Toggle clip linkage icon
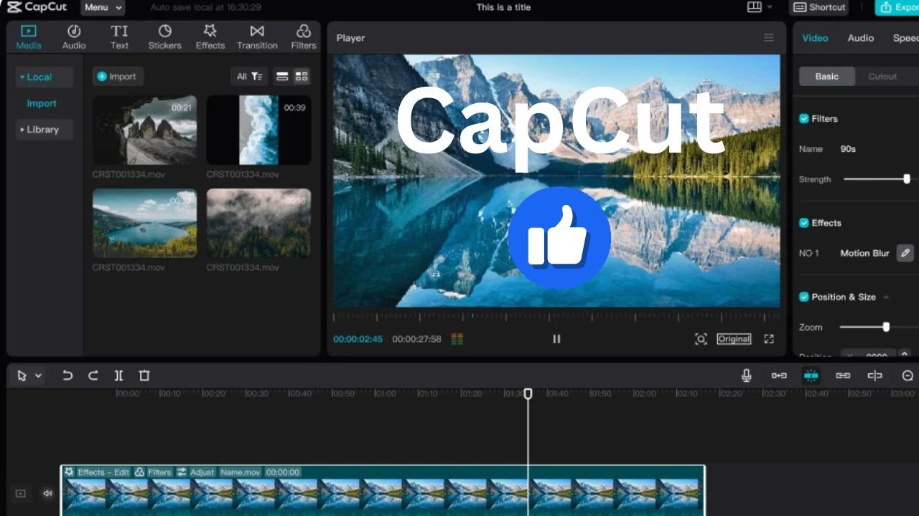This screenshot has height=516, width=919. (x=843, y=376)
